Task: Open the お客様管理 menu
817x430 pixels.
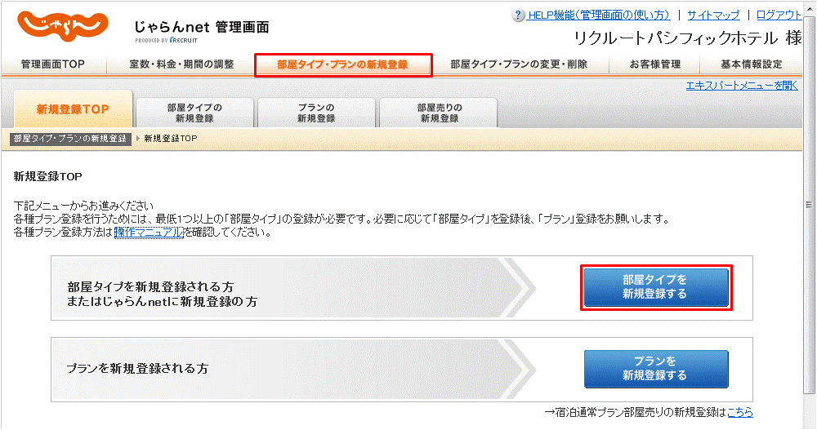Action: click(x=655, y=64)
